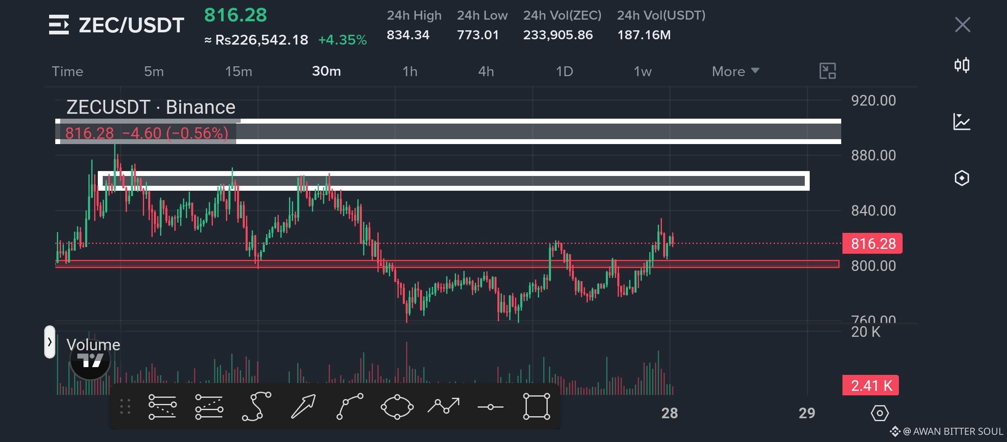The height and width of the screenshot is (442, 1007).
Task: Click the 920.00 price scale label
Action: (873, 101)
